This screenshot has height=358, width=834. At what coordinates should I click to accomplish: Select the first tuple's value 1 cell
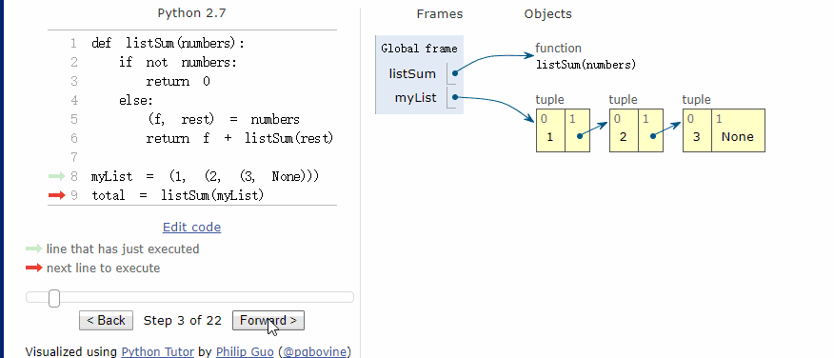pyautogui.click(x=550, y=130)
